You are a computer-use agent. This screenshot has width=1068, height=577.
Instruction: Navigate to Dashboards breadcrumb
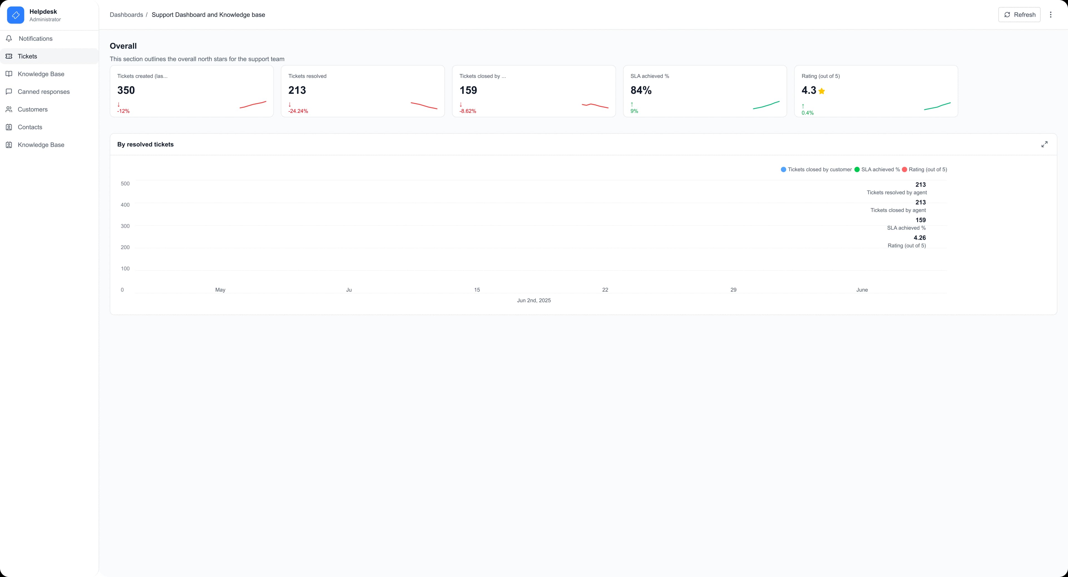tap(126, 14)
